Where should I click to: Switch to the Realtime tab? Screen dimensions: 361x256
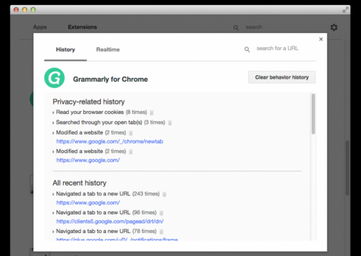point(108,49)
